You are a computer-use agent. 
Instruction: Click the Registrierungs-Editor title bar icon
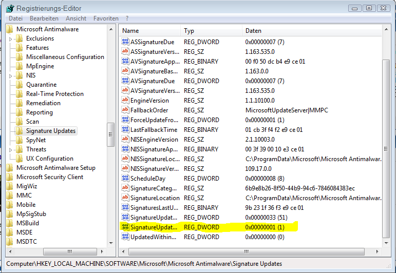click(x=10, y=8)
